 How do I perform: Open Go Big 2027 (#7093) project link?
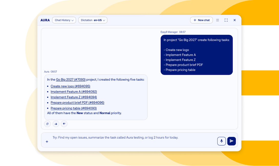pos(71,79)
